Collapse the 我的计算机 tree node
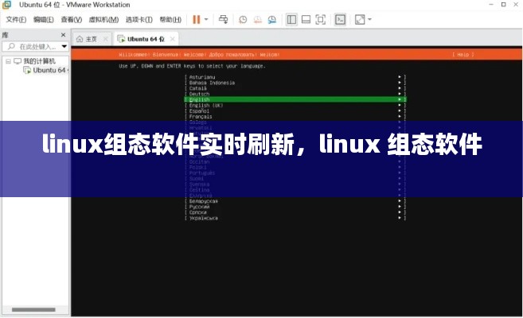This screenshot has height=318, width=523. 8,60
